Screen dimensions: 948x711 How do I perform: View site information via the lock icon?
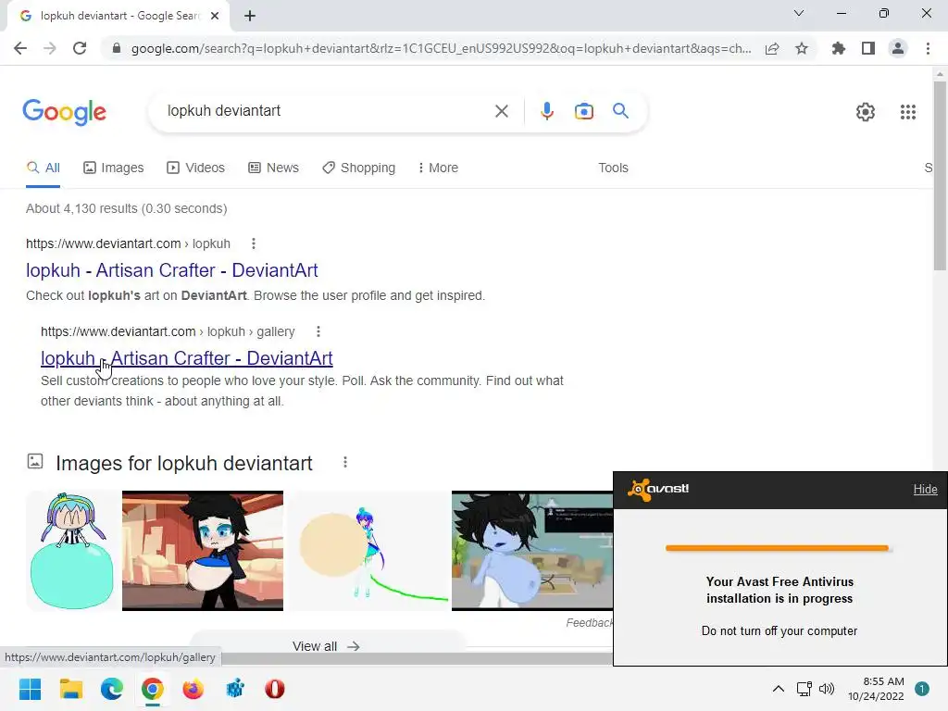[117, 48]
